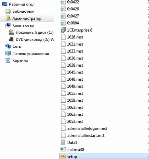Viewport: 149px width, 159px height.
Task: Click the 1CEnterprise 8 installer icon
Action: coord(63,30)
